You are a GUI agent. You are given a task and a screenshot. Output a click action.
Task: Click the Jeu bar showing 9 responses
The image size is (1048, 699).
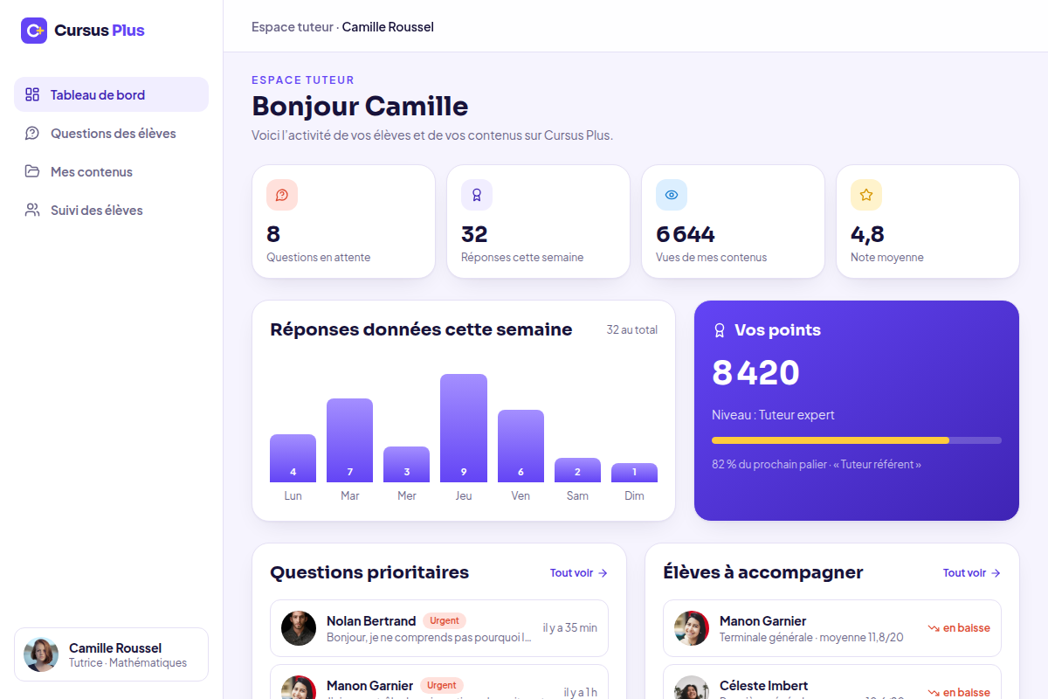[464, 428]
